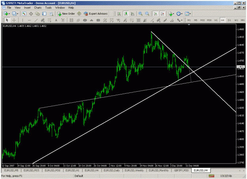
Task: Zoom out of the chart
Action: point(147,14)
